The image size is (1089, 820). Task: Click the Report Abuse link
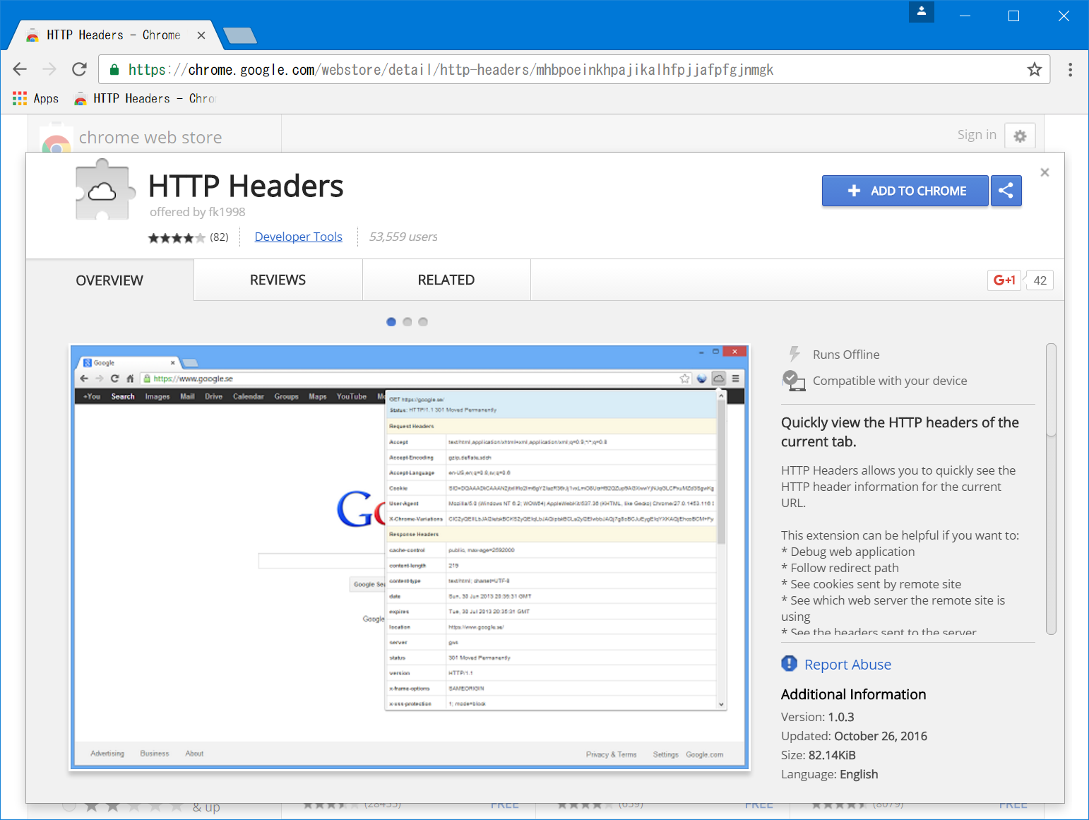click(x=847, y=665)
